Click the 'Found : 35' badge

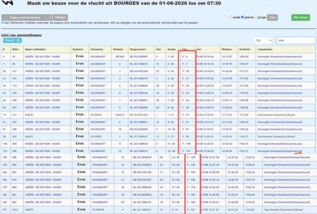(13, 40)
